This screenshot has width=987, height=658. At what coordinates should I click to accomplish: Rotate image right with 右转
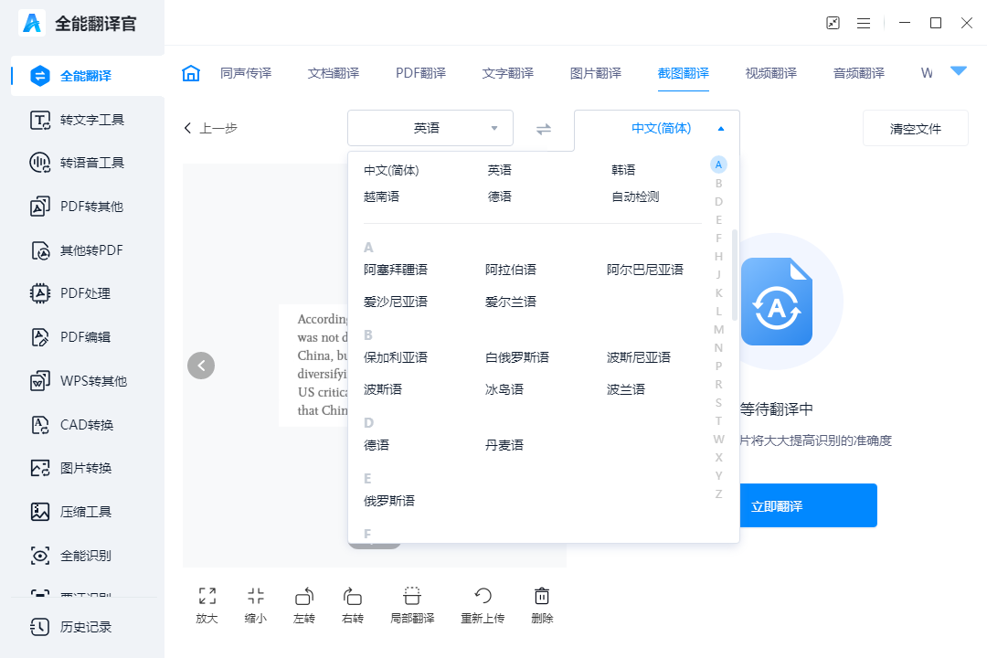353,605
